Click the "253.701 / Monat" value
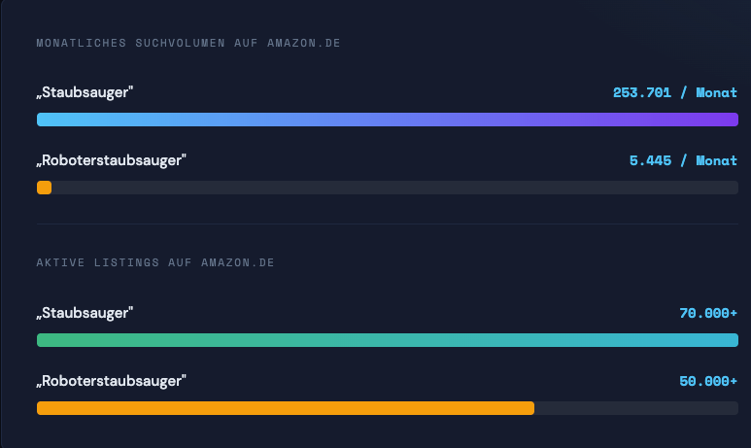 (x=674, y=92)
